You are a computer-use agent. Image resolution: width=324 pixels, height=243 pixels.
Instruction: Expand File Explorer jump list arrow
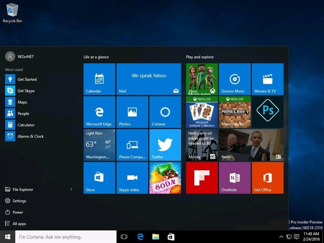tap(71, 190)
